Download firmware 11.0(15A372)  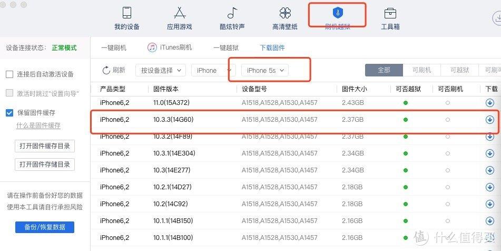[489, 103]
